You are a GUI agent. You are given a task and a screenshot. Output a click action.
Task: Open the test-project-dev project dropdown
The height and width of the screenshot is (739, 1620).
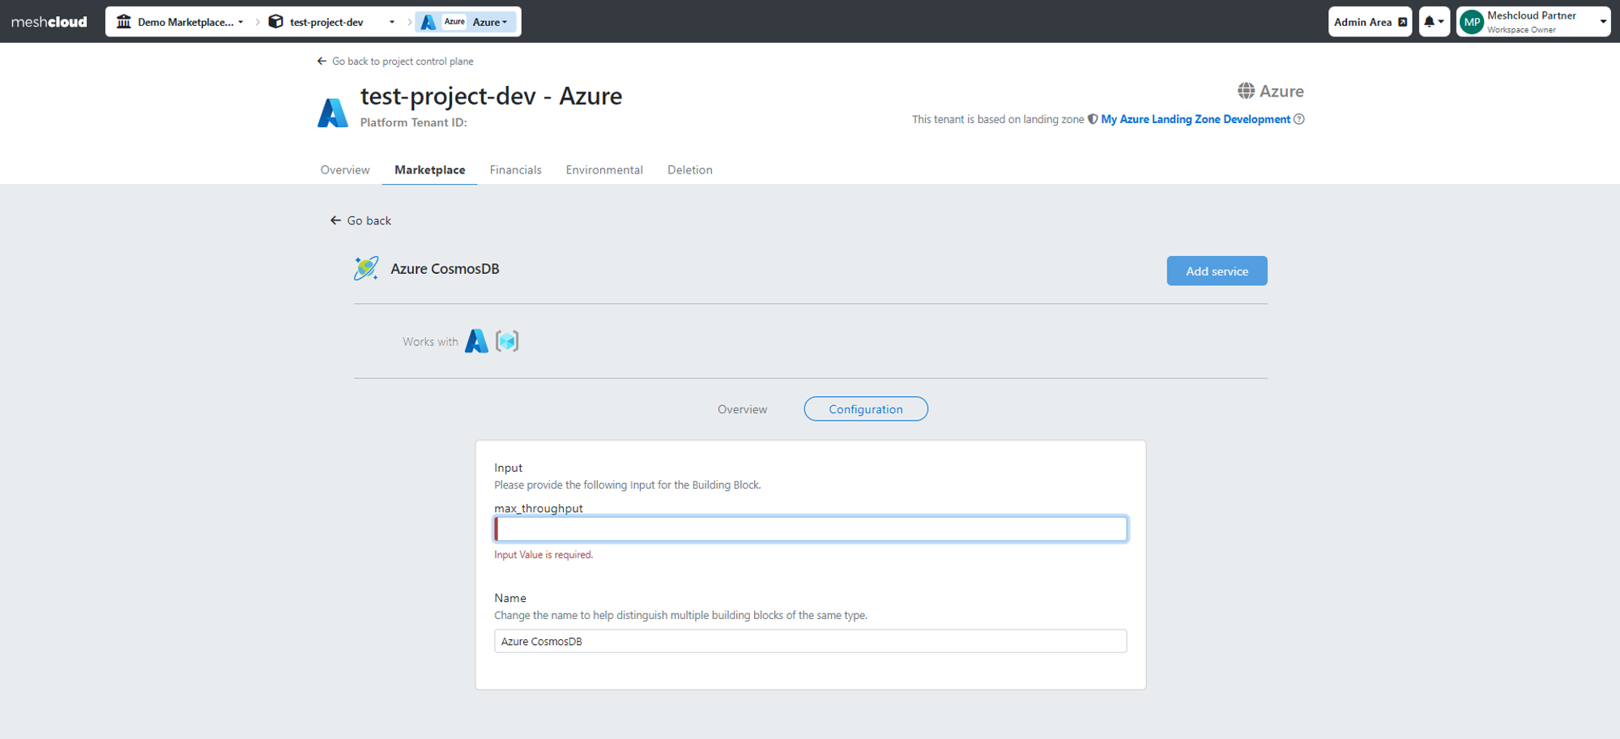point(332,22)
